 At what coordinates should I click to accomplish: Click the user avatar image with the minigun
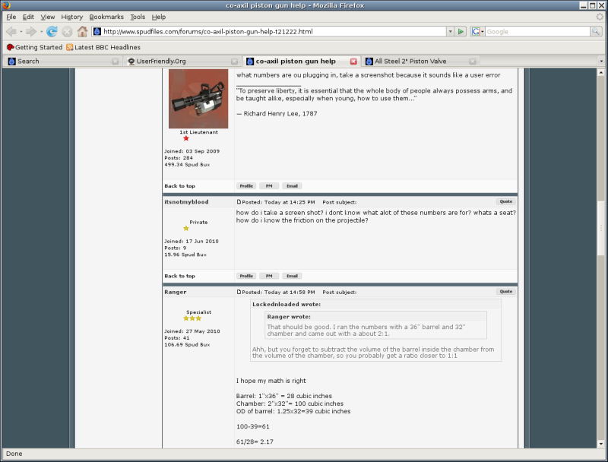click(x=198, y=99)
